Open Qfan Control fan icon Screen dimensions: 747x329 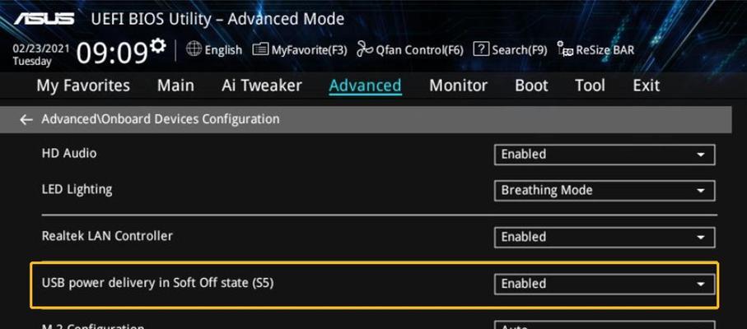click(x=365, y=49)
